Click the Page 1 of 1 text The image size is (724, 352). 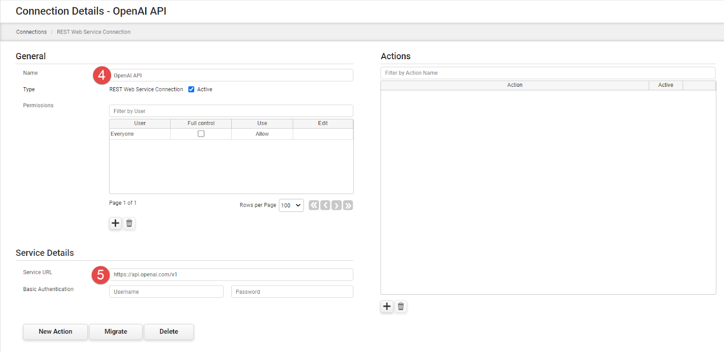click(x=123, y=203)
